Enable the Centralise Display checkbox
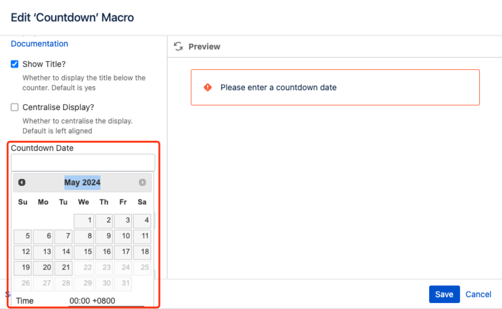 pyautogui.click(x=14, y=107)
